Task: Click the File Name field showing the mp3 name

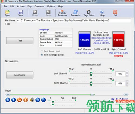Action: [x=74, y=20]
